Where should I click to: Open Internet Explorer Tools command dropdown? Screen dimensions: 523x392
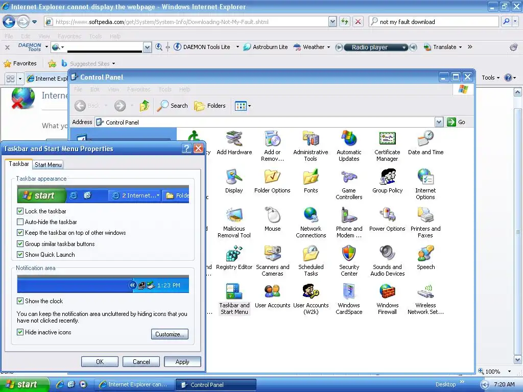coord(490,78)
